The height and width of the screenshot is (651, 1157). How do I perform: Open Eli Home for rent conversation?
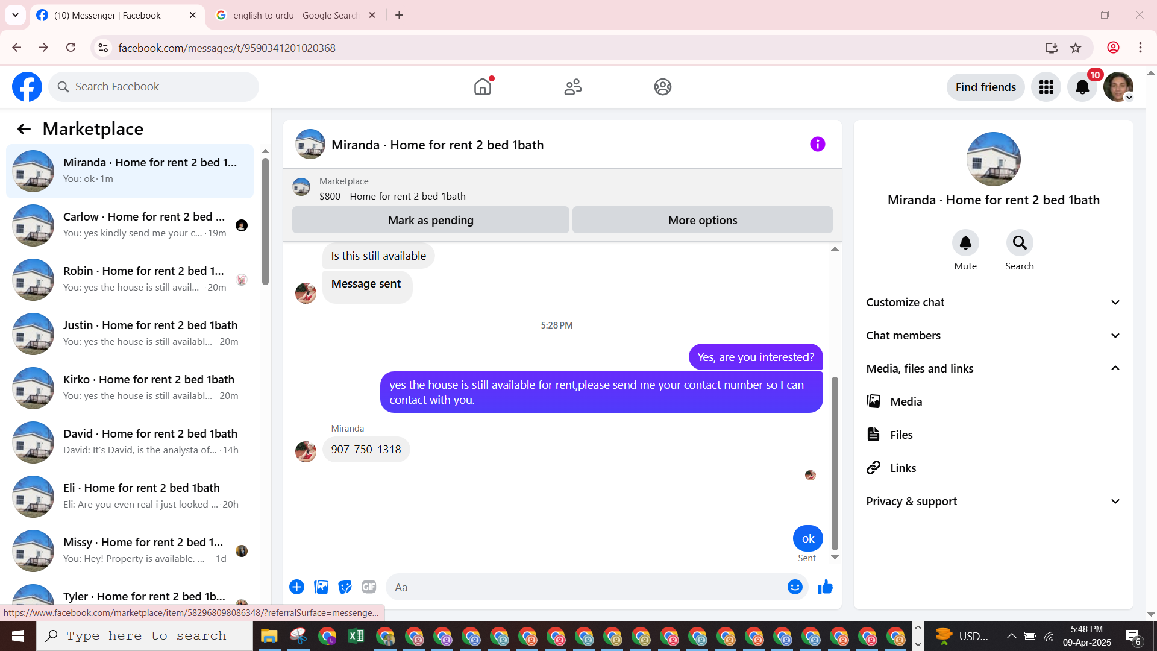(130, 496)
